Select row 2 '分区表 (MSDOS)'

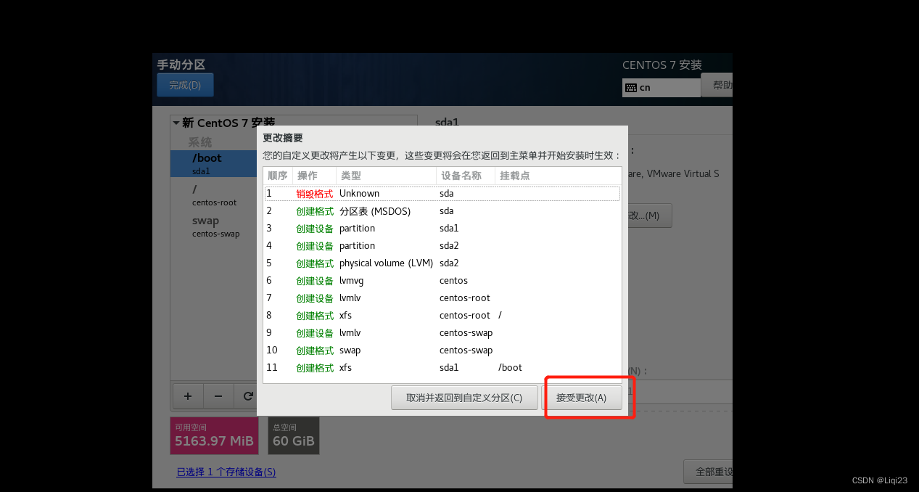[x=442, y=211]
